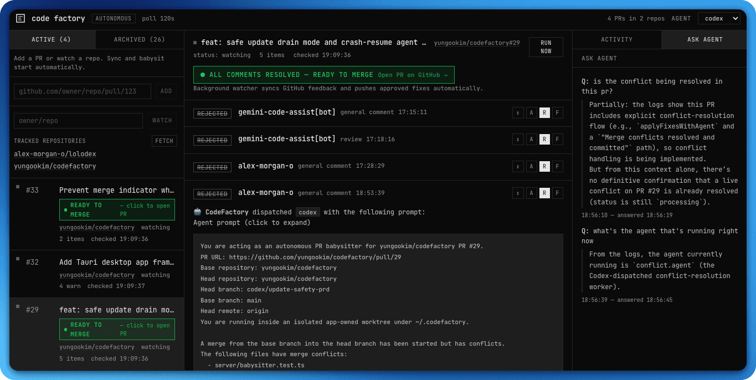
Task: Open the ACTIVITY tab
Action: tap(617, 40)
